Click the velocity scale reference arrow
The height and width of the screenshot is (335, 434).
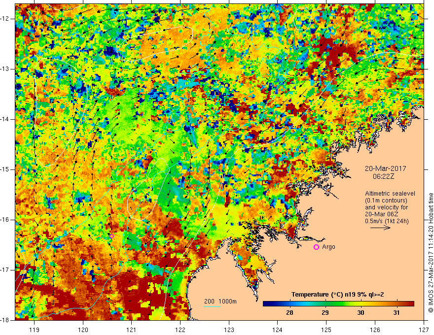point(380,228)
